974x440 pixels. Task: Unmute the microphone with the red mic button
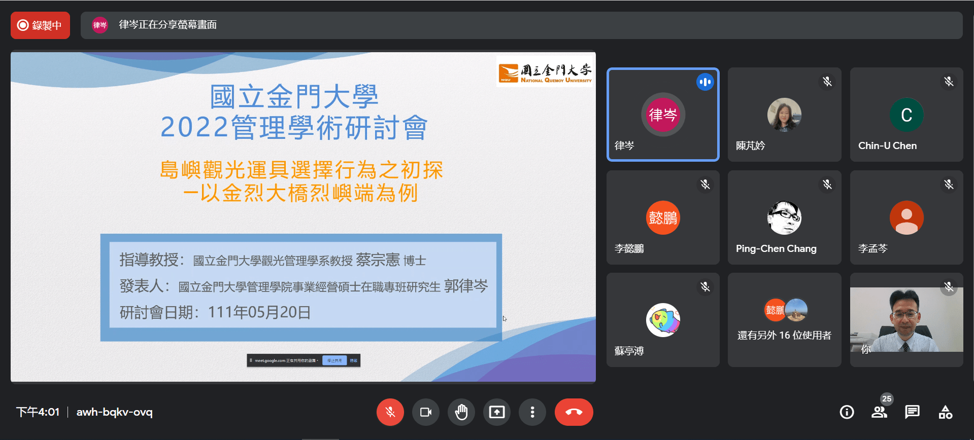[390, 412]
